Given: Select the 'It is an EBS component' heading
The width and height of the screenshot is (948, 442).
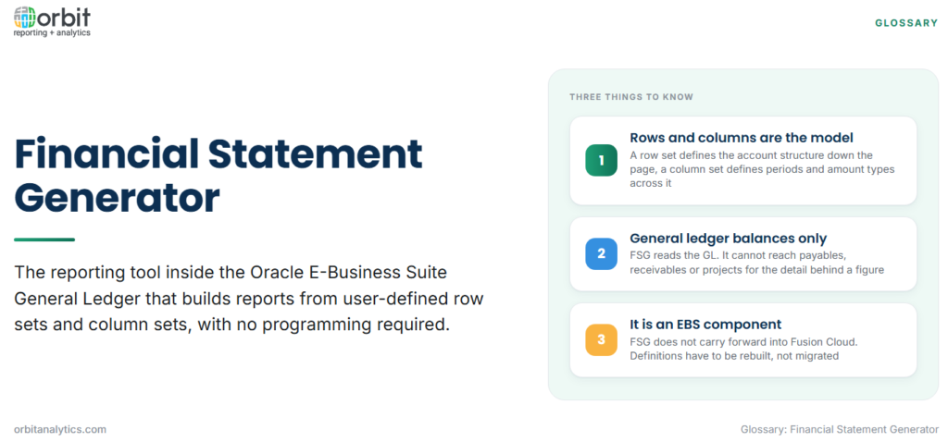Looking at the screenshot, I should pos(705,324).
